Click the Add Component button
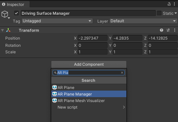The height and width of the screenshot is (122, 178). coord(89,64)
